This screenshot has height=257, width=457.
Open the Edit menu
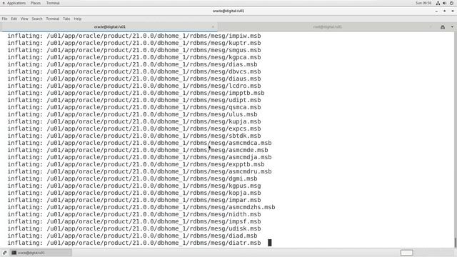click(14, 19)
